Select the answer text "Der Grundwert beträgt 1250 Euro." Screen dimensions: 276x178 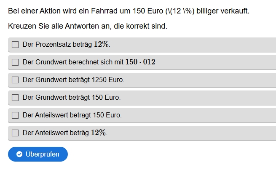(73, 80)
